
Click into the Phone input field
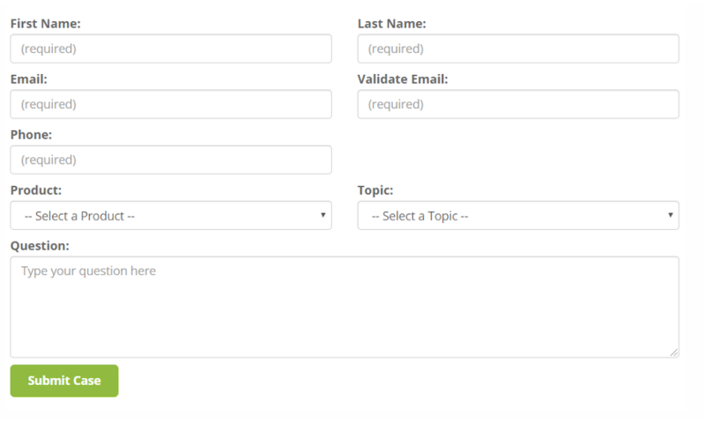pos(171,160)
